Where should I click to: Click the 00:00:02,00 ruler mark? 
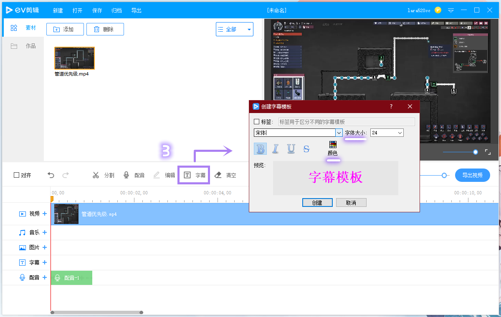coord(134,193)
